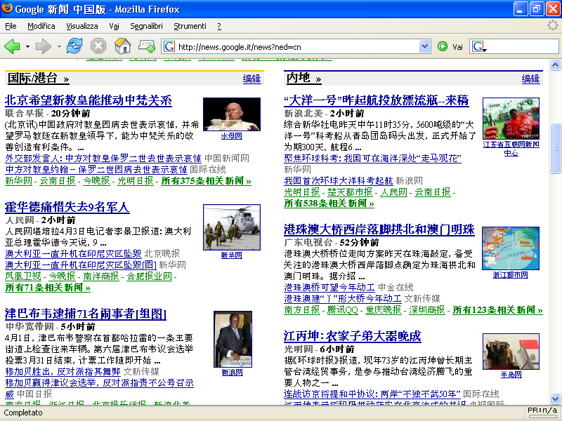Reload the page with the Refresh icon
Image resolution: width=562 pixels, height=421 pixels.
pos(74,46)
